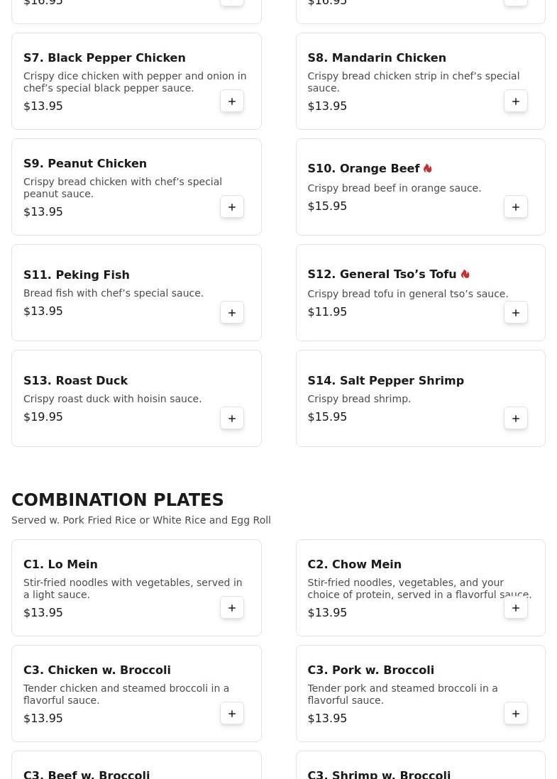The width and height of the screenshot is (557, 779).
Task: Click the Combination Plates section heading
Action: [x=117, y=500]
